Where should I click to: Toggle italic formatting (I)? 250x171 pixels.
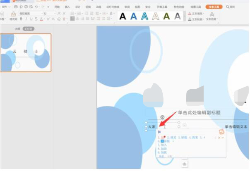(26, 19)
